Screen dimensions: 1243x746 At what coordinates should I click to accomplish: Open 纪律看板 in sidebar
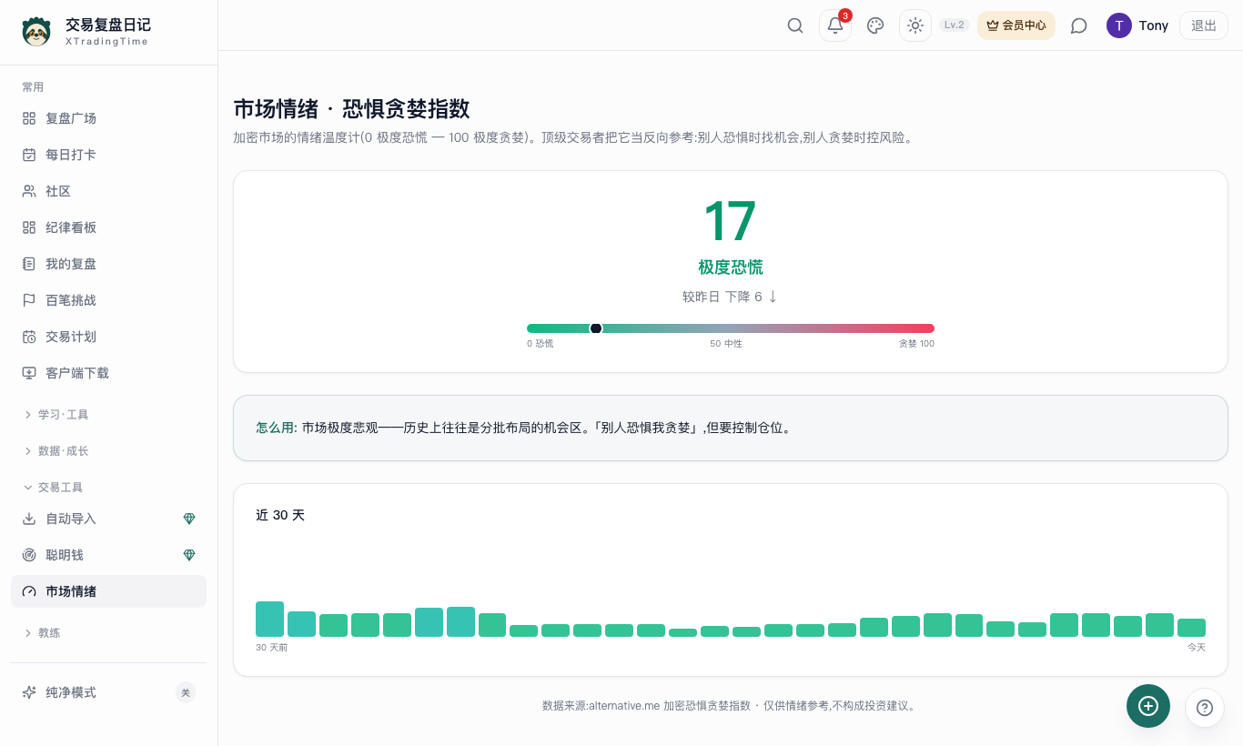pyautogui.click(x=108, y=227)
